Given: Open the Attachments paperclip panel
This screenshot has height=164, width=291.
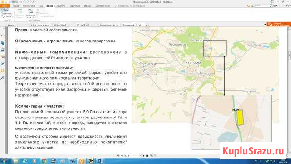Looking at the screenshot, I should 3,64.
